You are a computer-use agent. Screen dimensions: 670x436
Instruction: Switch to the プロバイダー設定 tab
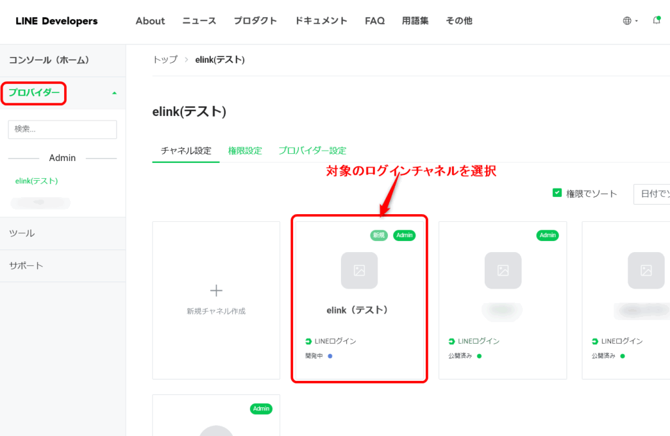click(x=312, y=151)
